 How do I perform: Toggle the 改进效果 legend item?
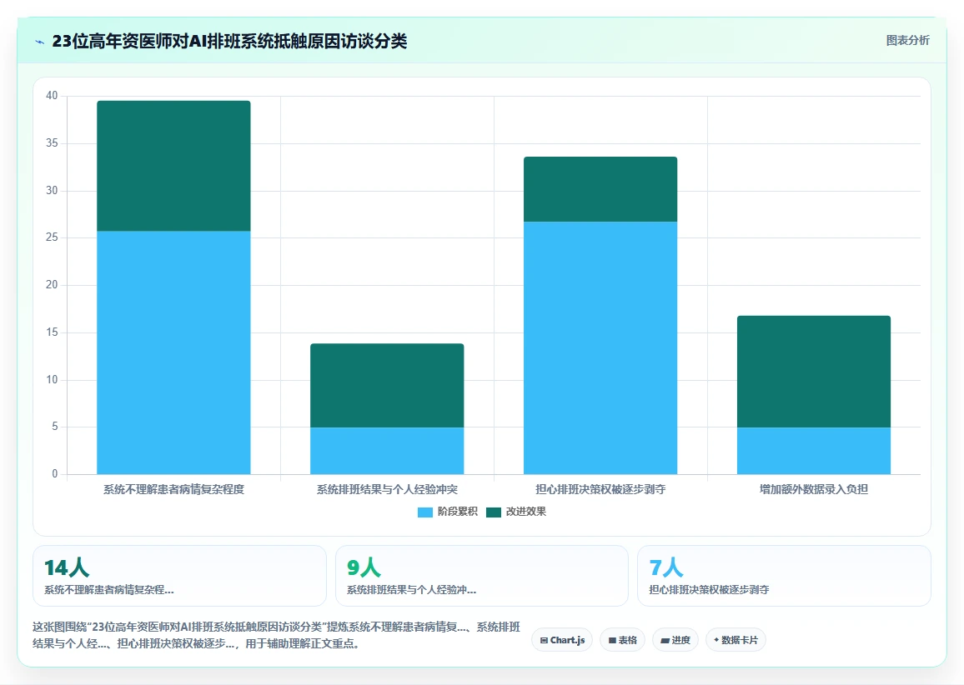[x=516, y=512]
